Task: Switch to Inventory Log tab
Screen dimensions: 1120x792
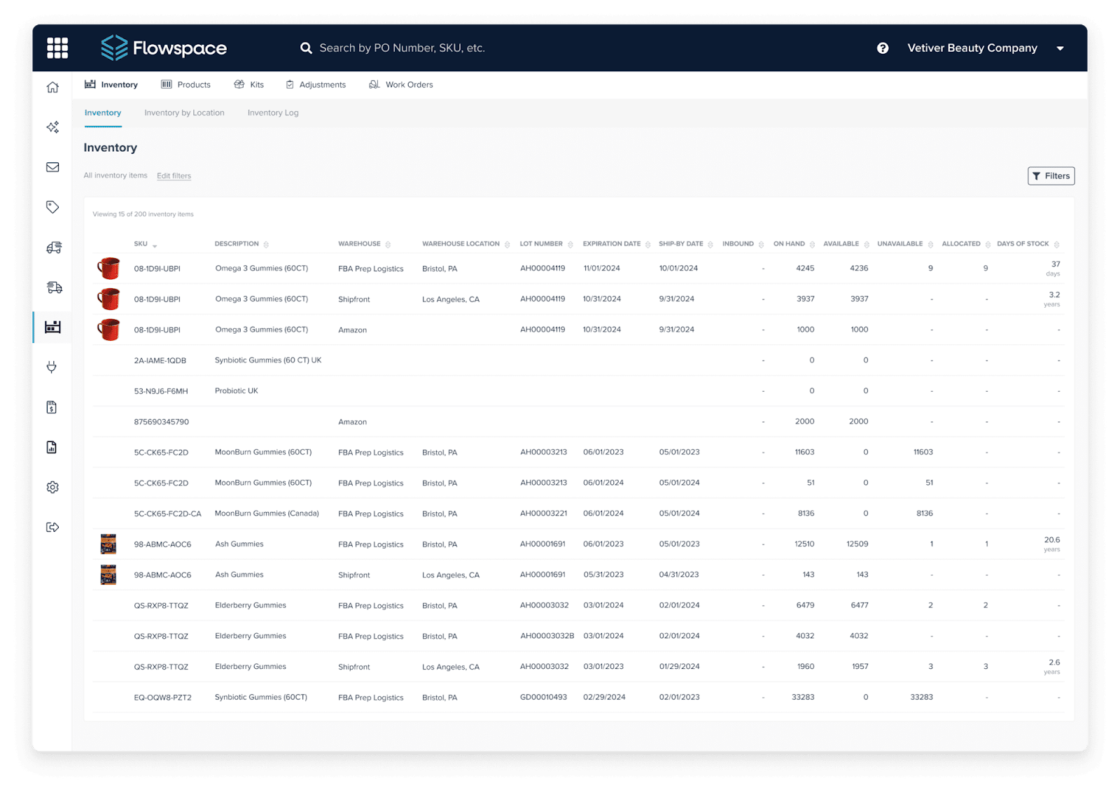Action: pos(273,113)
